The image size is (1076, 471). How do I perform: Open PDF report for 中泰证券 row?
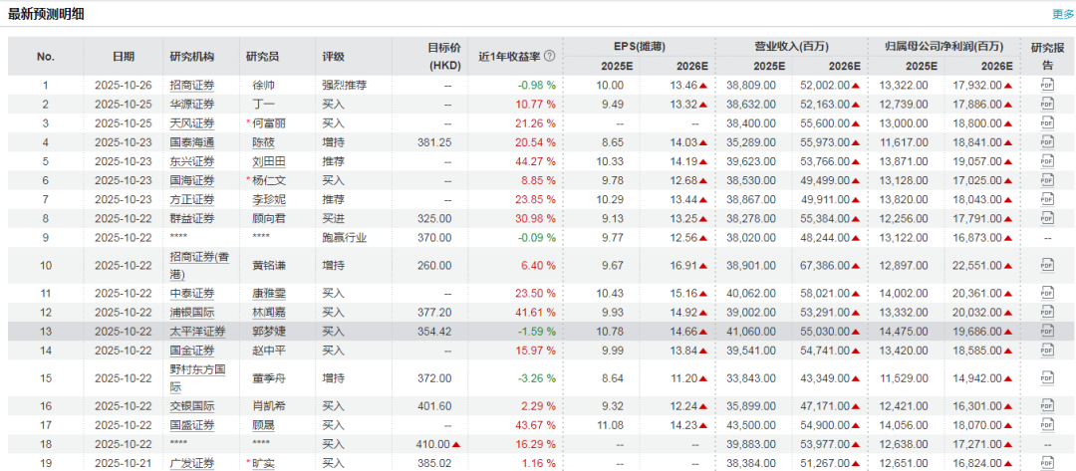(1047, 294)
